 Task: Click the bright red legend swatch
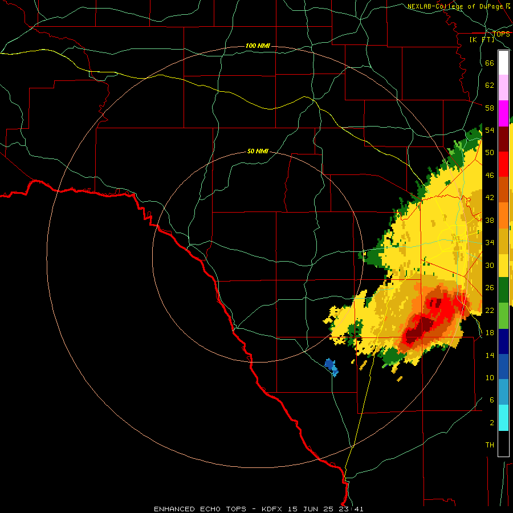point(503,164)
